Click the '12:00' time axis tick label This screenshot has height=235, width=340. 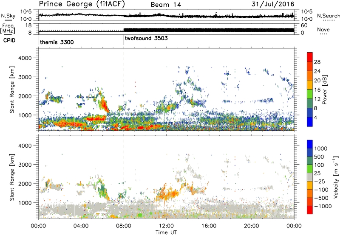point(166,226)
